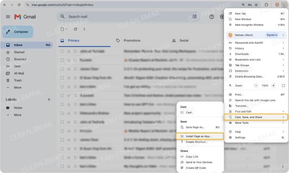Go to next page of emails arrow
Screen dimensions: 289x173
[283, 167]
